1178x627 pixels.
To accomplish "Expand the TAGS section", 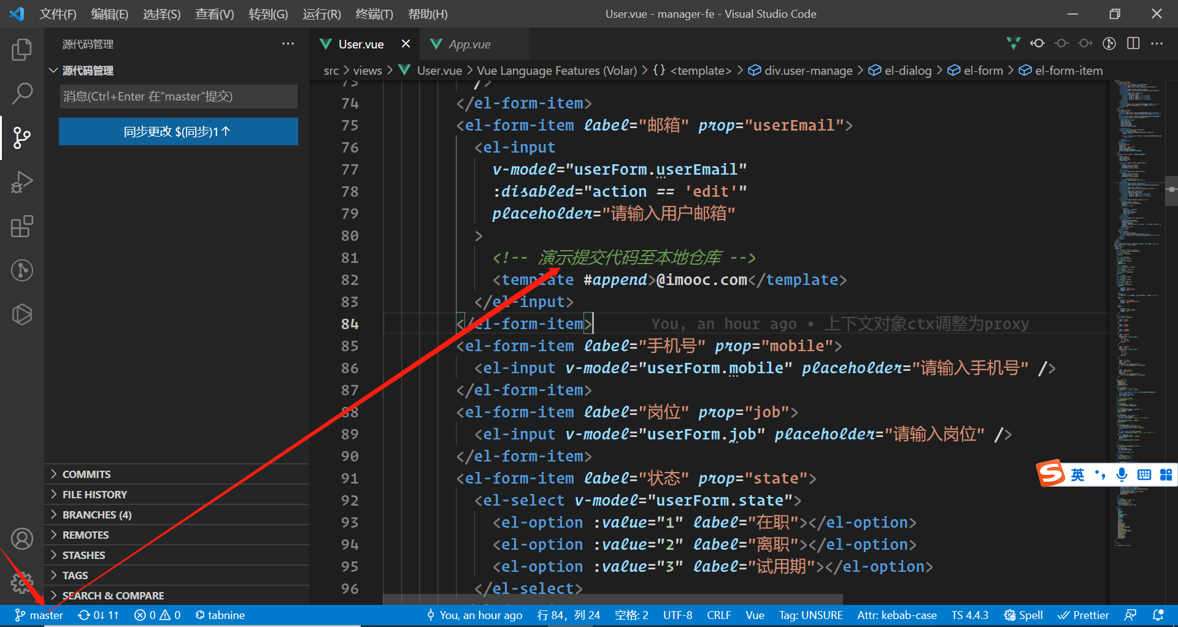I will (x=177, y=576).
